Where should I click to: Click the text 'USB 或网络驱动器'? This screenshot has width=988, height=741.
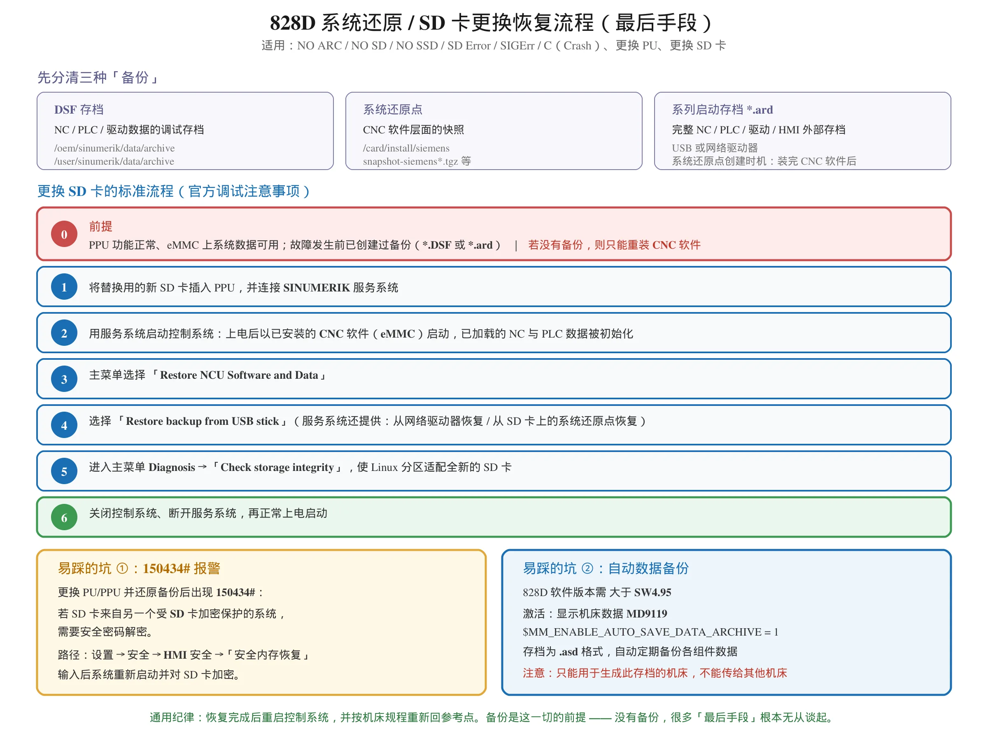click(x=715, y=148)
